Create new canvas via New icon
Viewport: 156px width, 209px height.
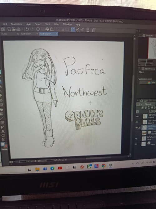click(x=9, y=29)
